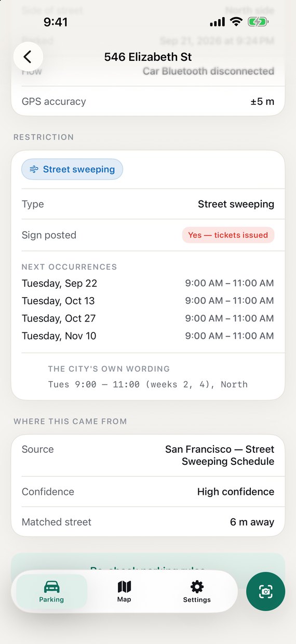
Task: Tap the GPS accuracy row
Action: coord(148,101)
